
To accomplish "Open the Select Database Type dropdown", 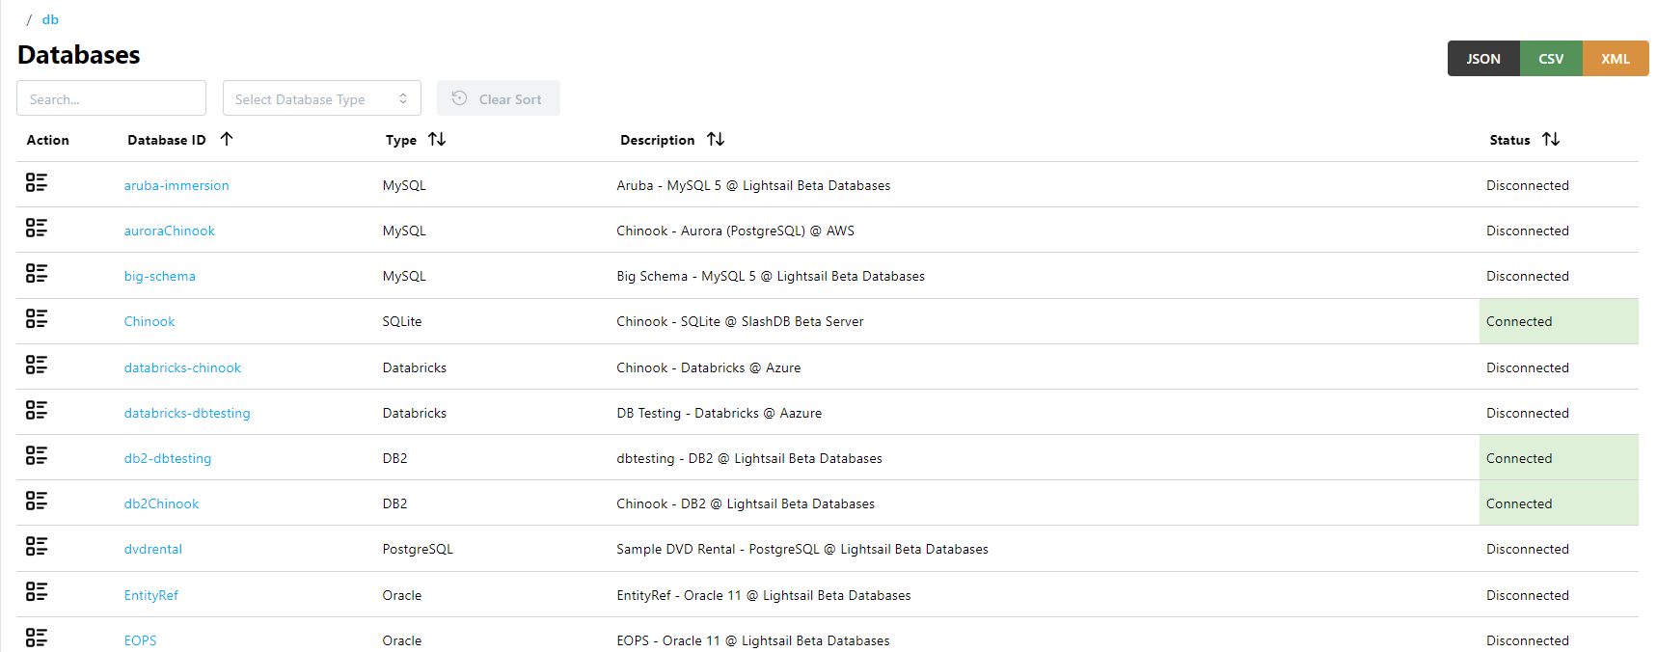I will (x=321, y=98).
